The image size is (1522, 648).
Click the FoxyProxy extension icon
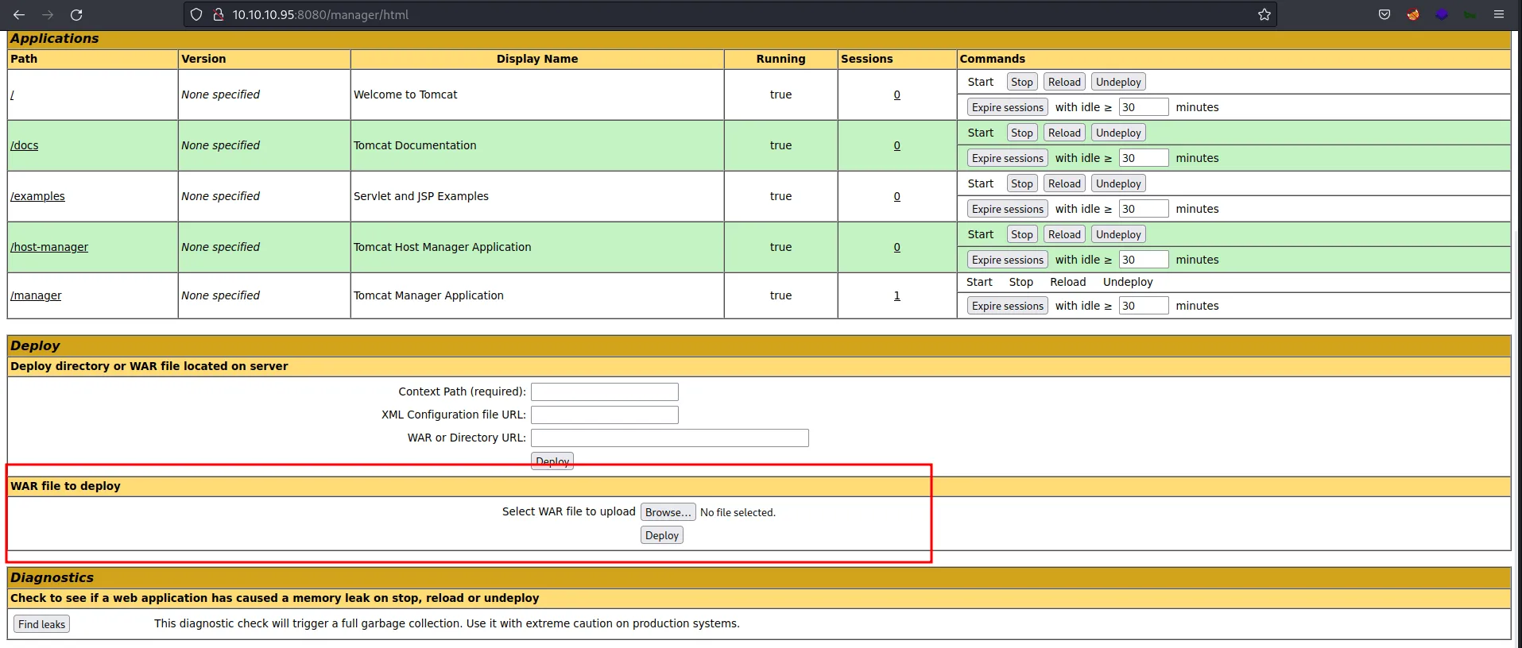1413,14
